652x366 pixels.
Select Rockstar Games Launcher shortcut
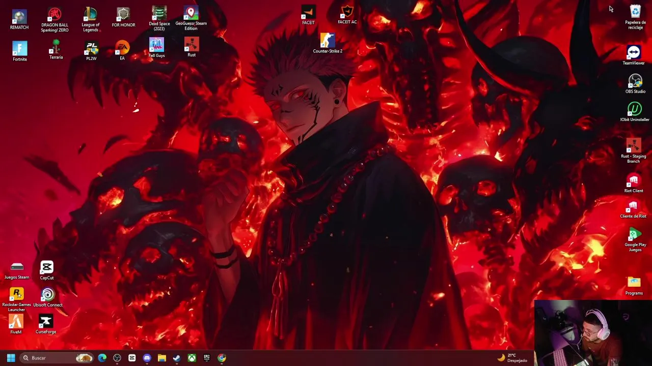click(17, 300)
